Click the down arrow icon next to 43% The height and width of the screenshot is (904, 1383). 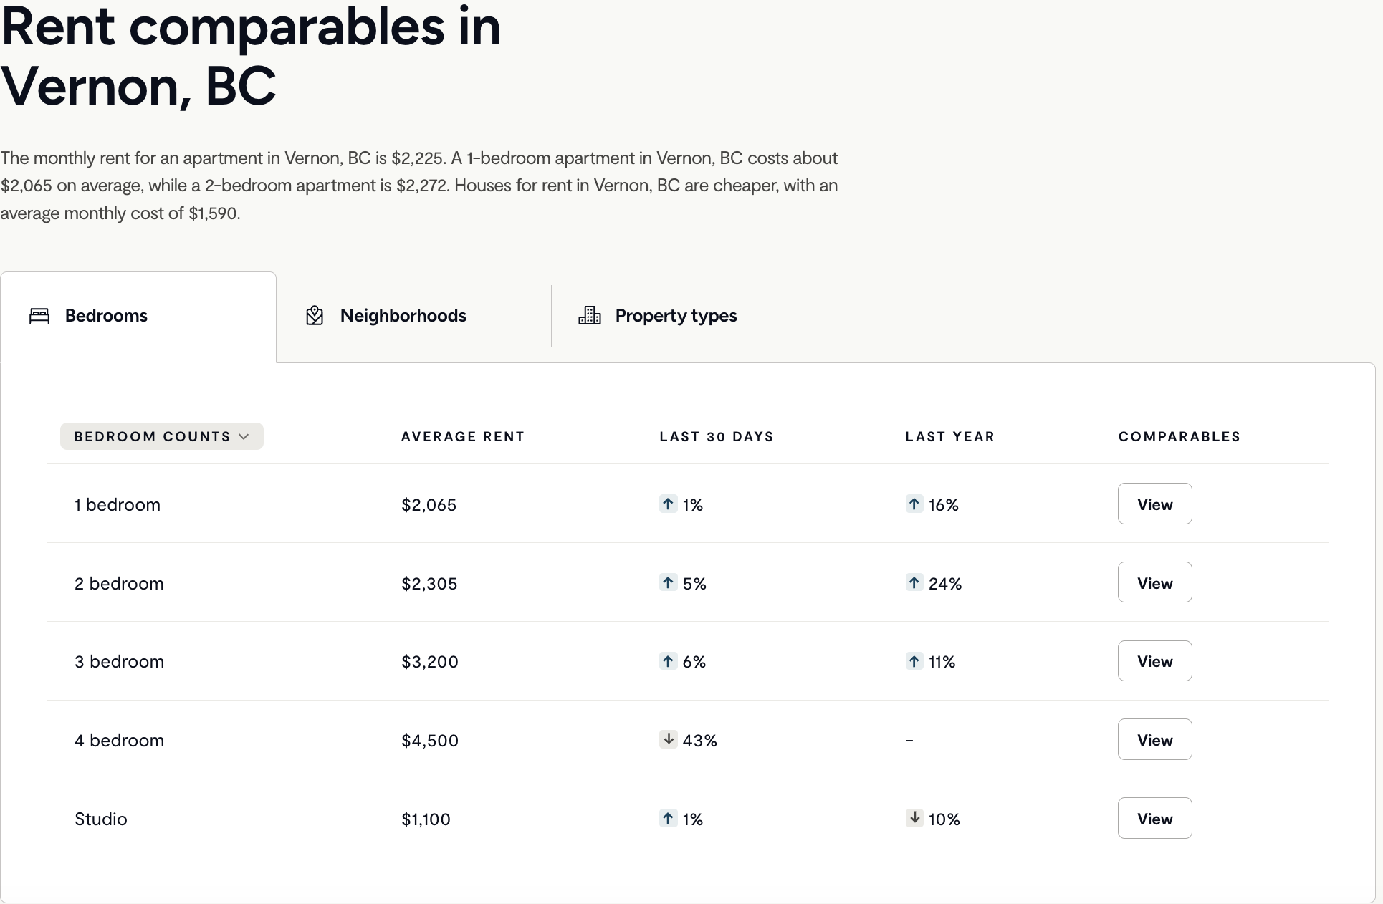(668, 739)
